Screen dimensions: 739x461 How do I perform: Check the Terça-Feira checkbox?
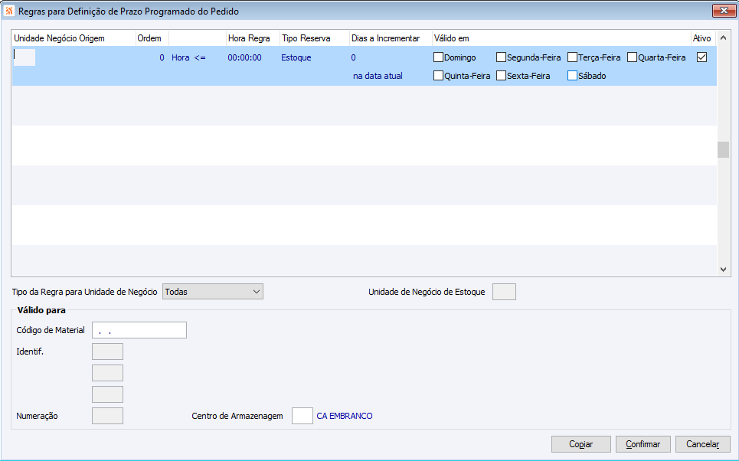[x=572, y=57]
